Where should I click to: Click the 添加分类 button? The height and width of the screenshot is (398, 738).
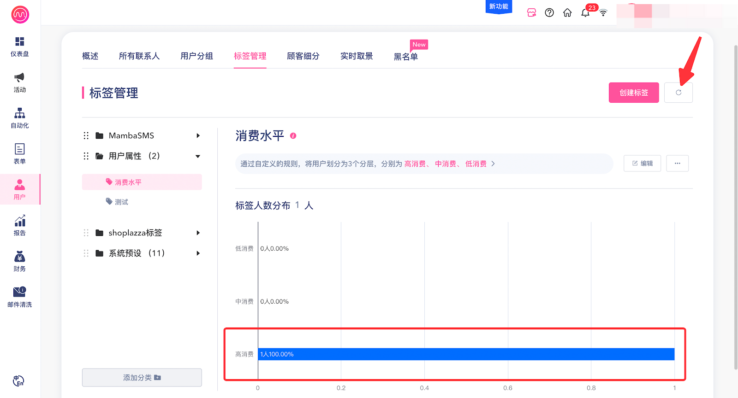142,378
